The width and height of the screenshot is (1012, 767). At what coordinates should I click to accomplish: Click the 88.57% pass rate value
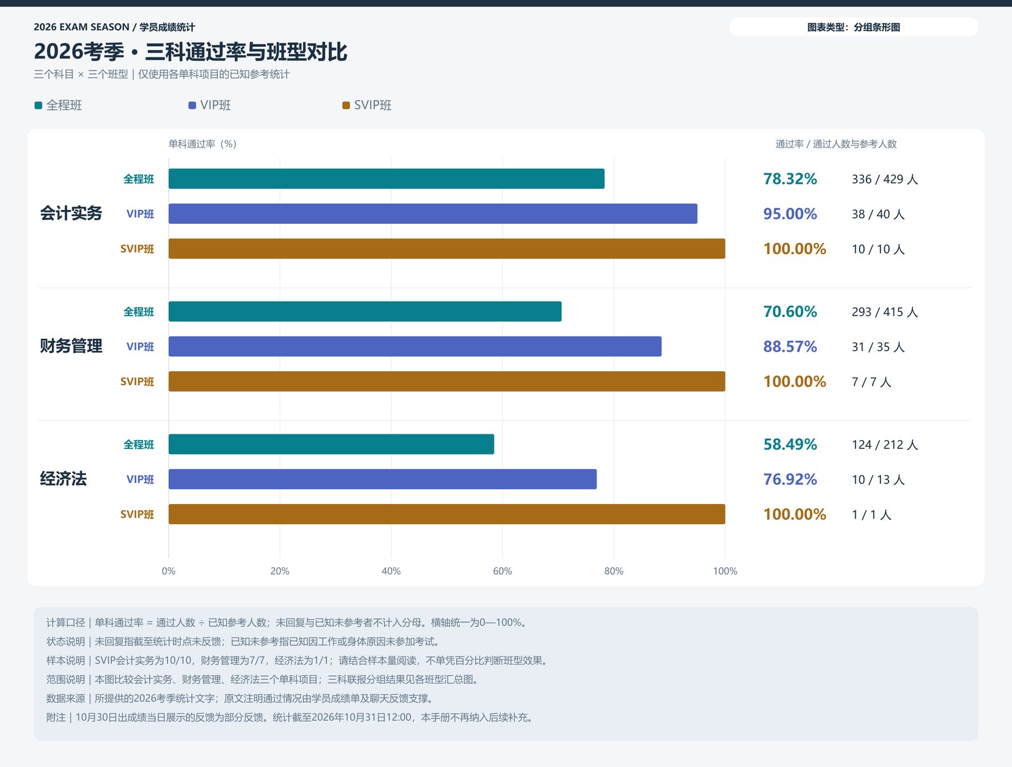[790, 347]
